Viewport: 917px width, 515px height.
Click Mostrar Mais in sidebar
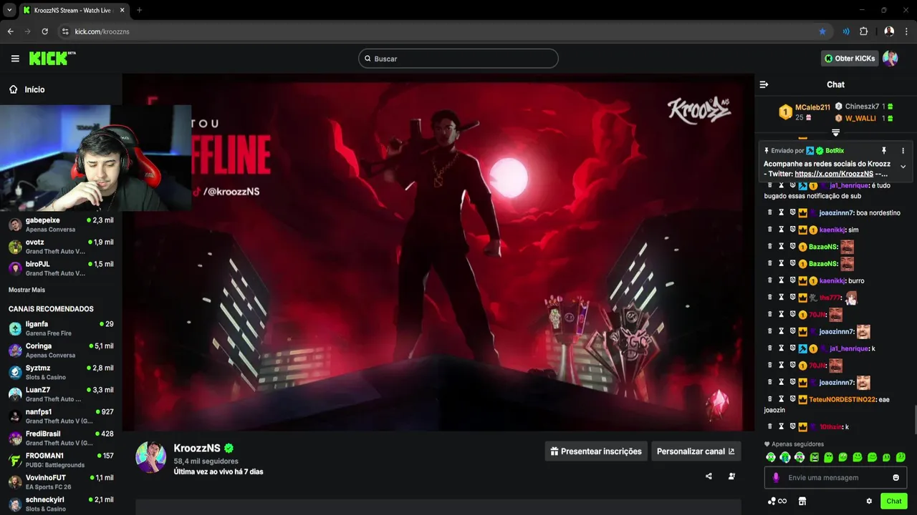tap(27, 290)
